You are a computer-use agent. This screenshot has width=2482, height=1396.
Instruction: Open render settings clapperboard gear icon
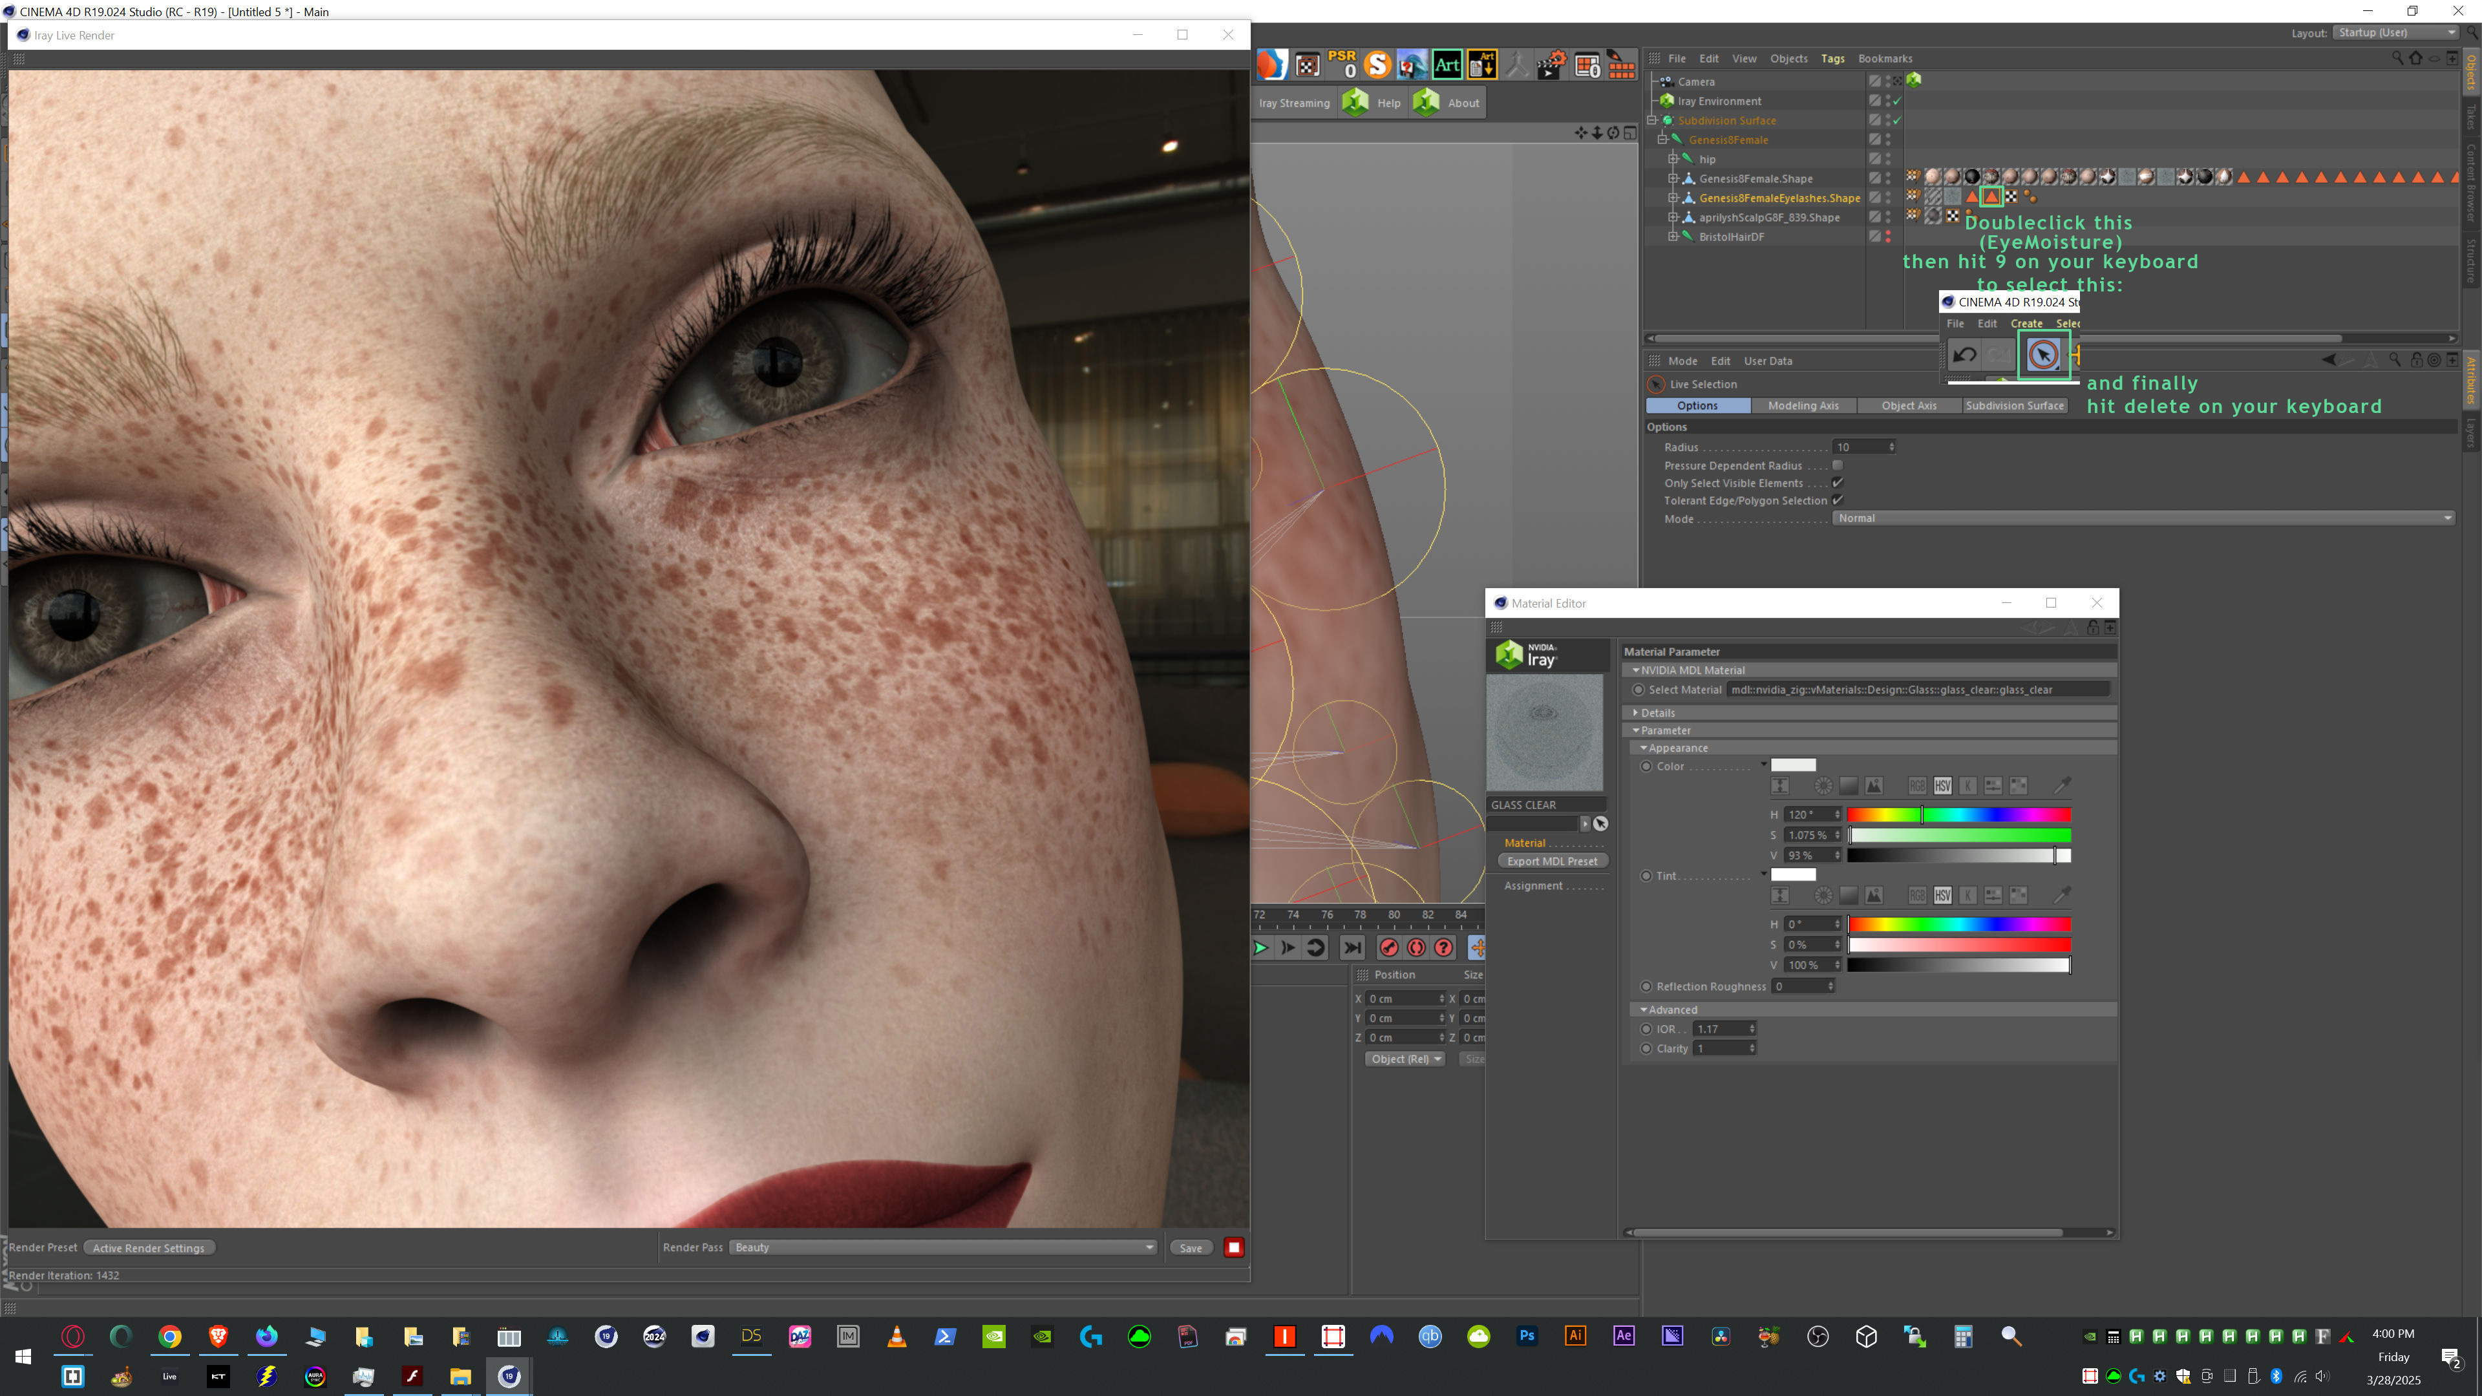pos(1551,65)
